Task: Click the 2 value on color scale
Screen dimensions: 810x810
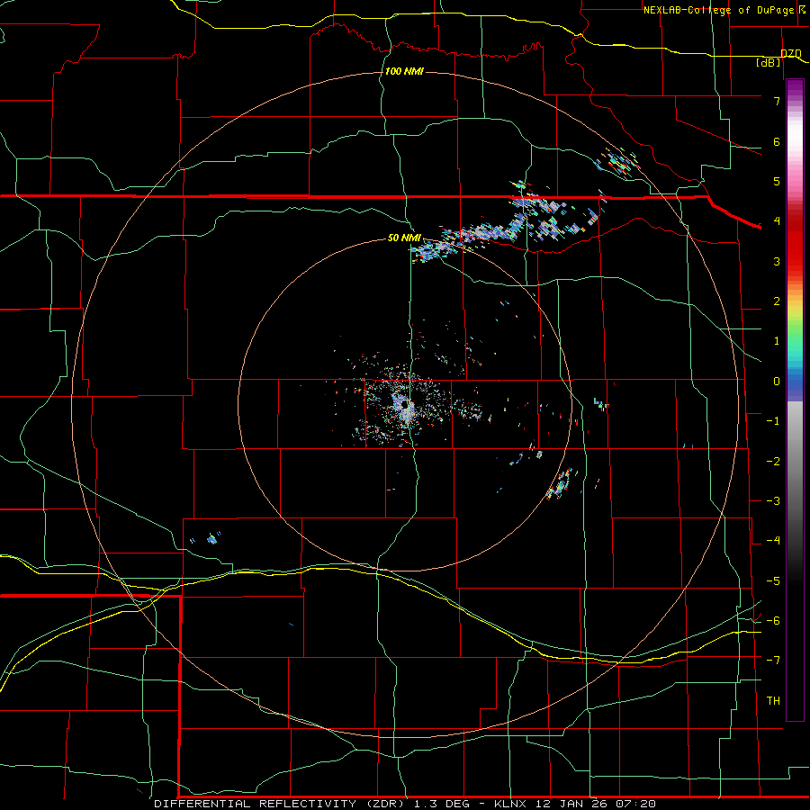Action: (777, 301)
